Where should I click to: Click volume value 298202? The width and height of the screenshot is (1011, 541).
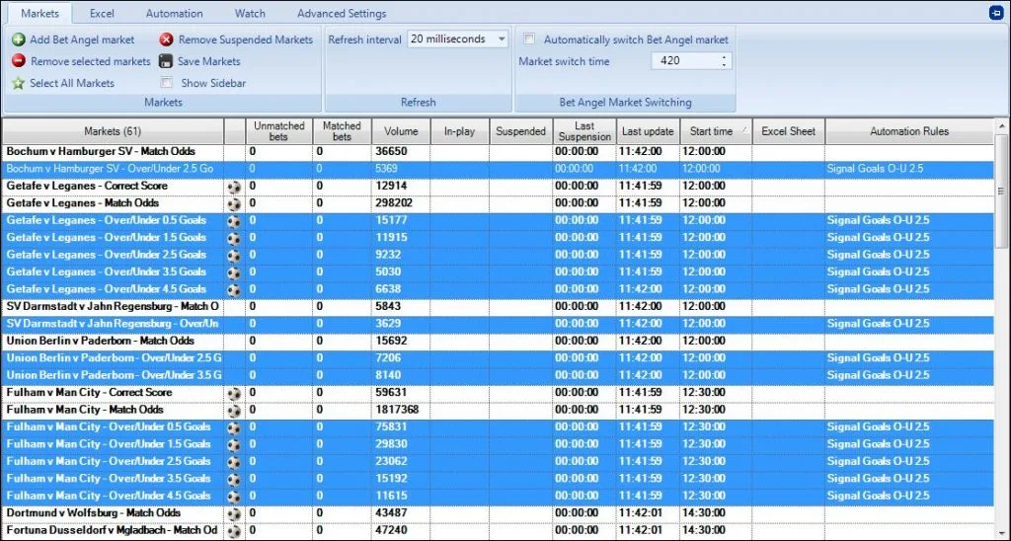pyautogui.click(x=395, y=203)
